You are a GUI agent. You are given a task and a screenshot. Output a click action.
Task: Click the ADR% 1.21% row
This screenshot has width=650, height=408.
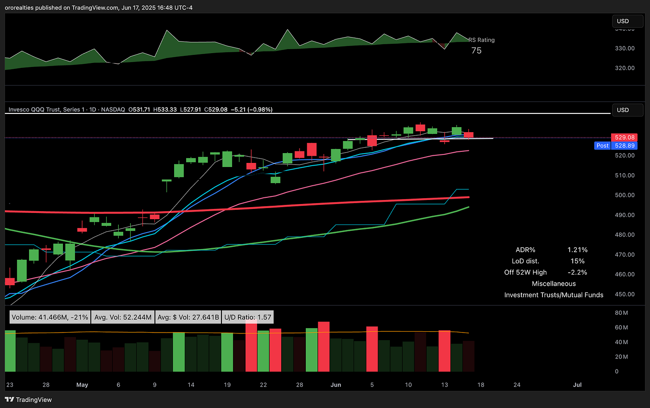click(x=551, y=250)
